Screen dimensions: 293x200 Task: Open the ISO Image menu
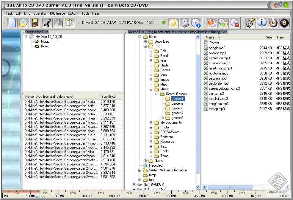click(x=57, y=13)
